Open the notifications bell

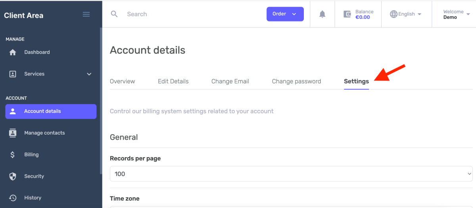(322, 14)
